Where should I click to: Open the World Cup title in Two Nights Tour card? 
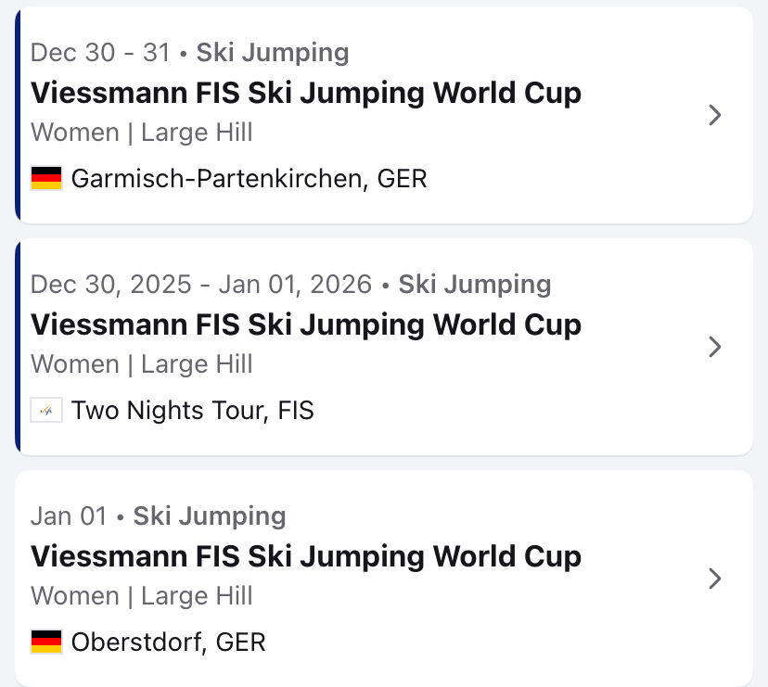(306, 324)
